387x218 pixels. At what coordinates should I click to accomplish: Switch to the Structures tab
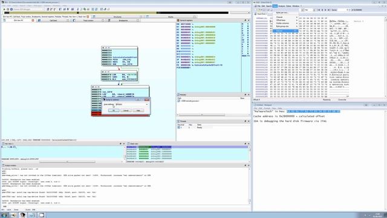(x=117, y=17)
